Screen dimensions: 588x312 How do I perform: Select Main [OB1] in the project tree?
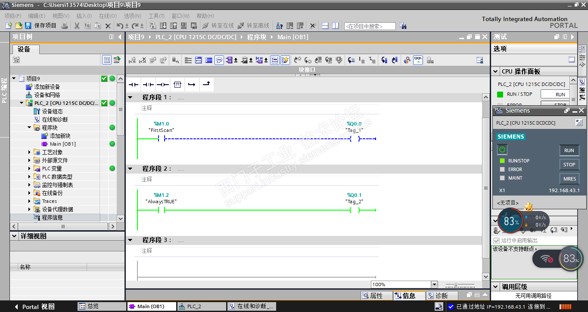59,144
